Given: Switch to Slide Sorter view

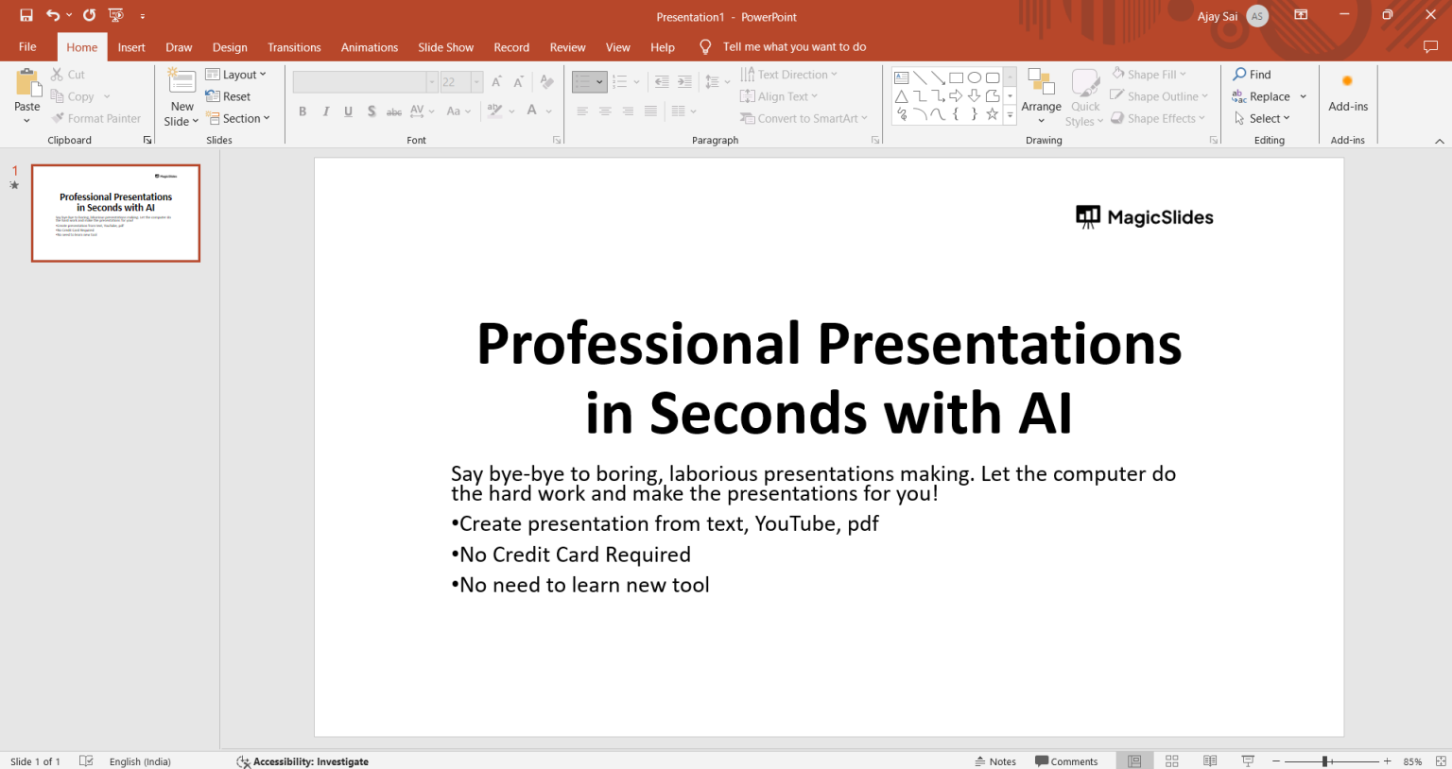Looking at the screenshot, I should (1172, 760).
